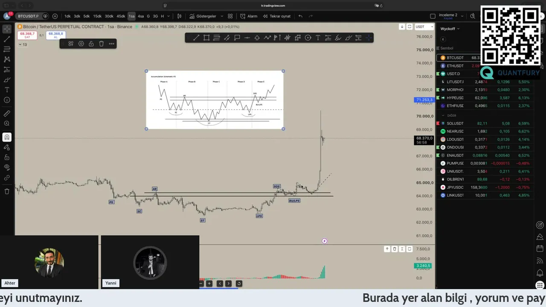
Task: Create an Alarm
Action: click(249, 16)
